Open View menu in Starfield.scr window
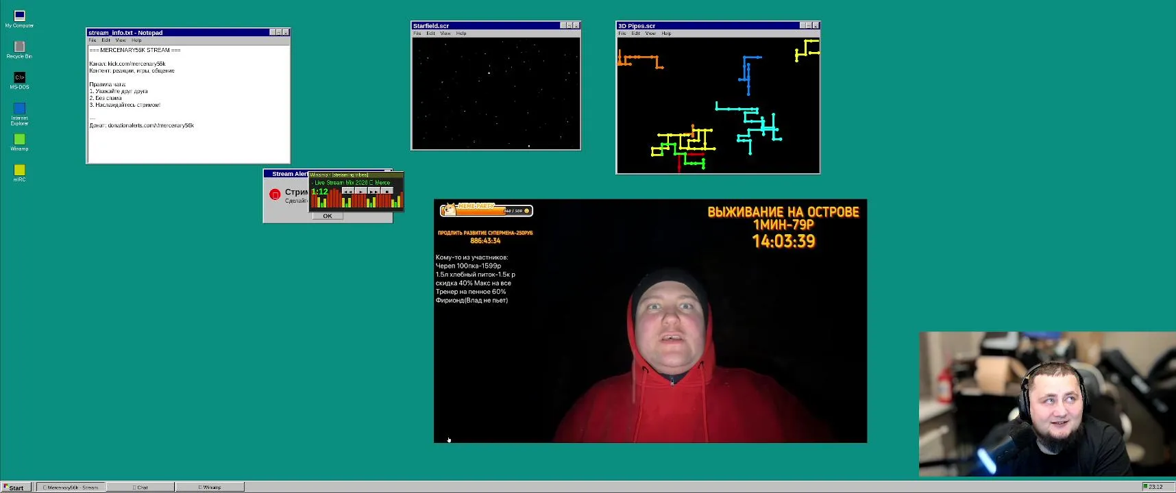The height and width of the screenshot is (493, 1176). click(445, 34)
